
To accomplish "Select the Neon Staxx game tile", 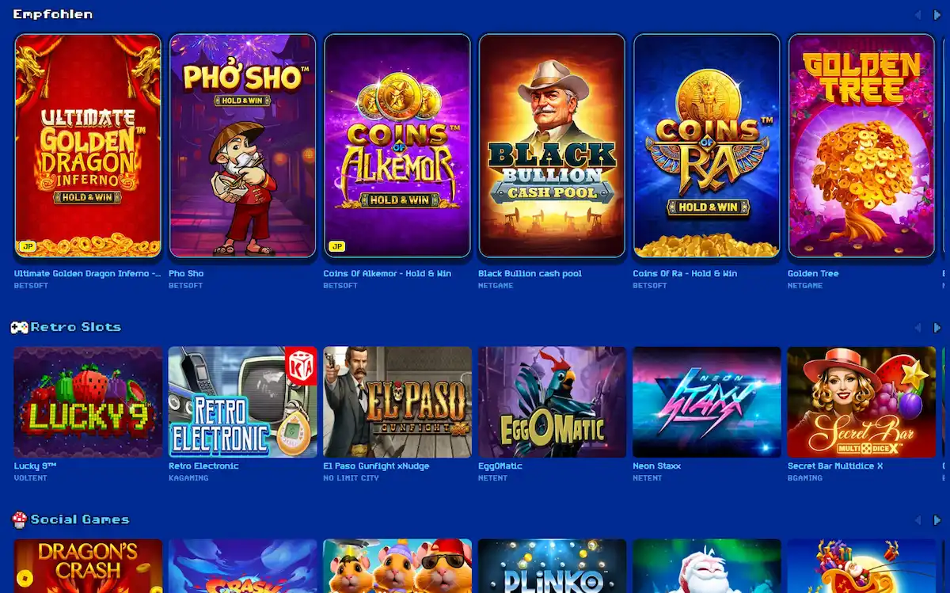I will (x=707, y=402).
